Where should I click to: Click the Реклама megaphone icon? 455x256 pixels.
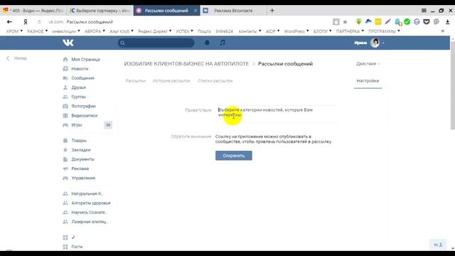[x=65, y=169]
